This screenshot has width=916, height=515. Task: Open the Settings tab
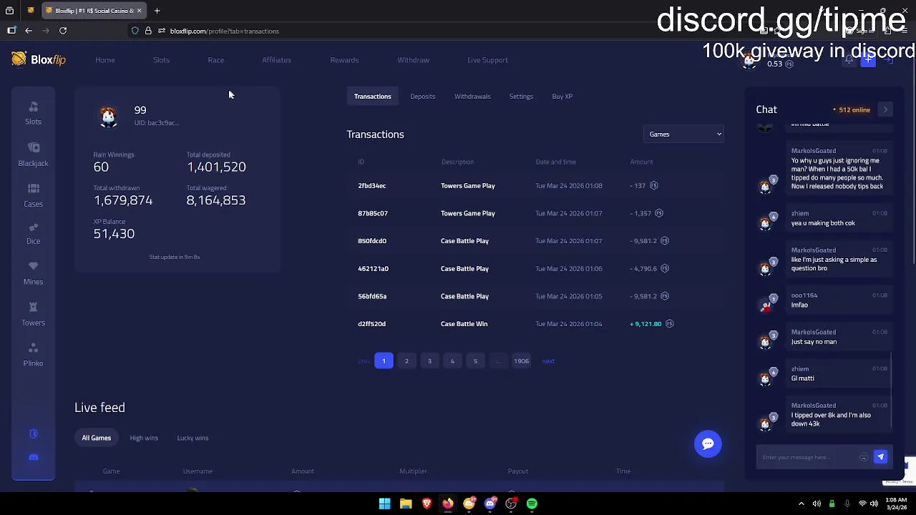(521, 96)
